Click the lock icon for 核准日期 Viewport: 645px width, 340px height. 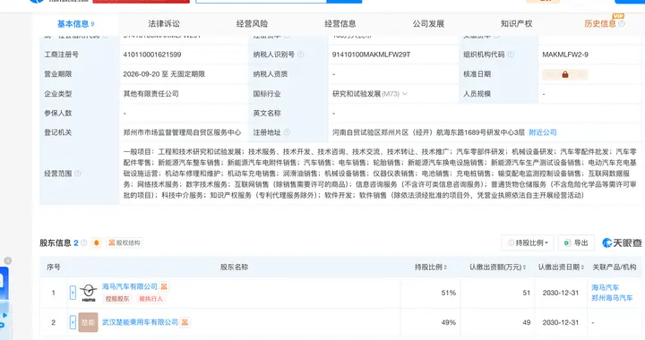564,74
